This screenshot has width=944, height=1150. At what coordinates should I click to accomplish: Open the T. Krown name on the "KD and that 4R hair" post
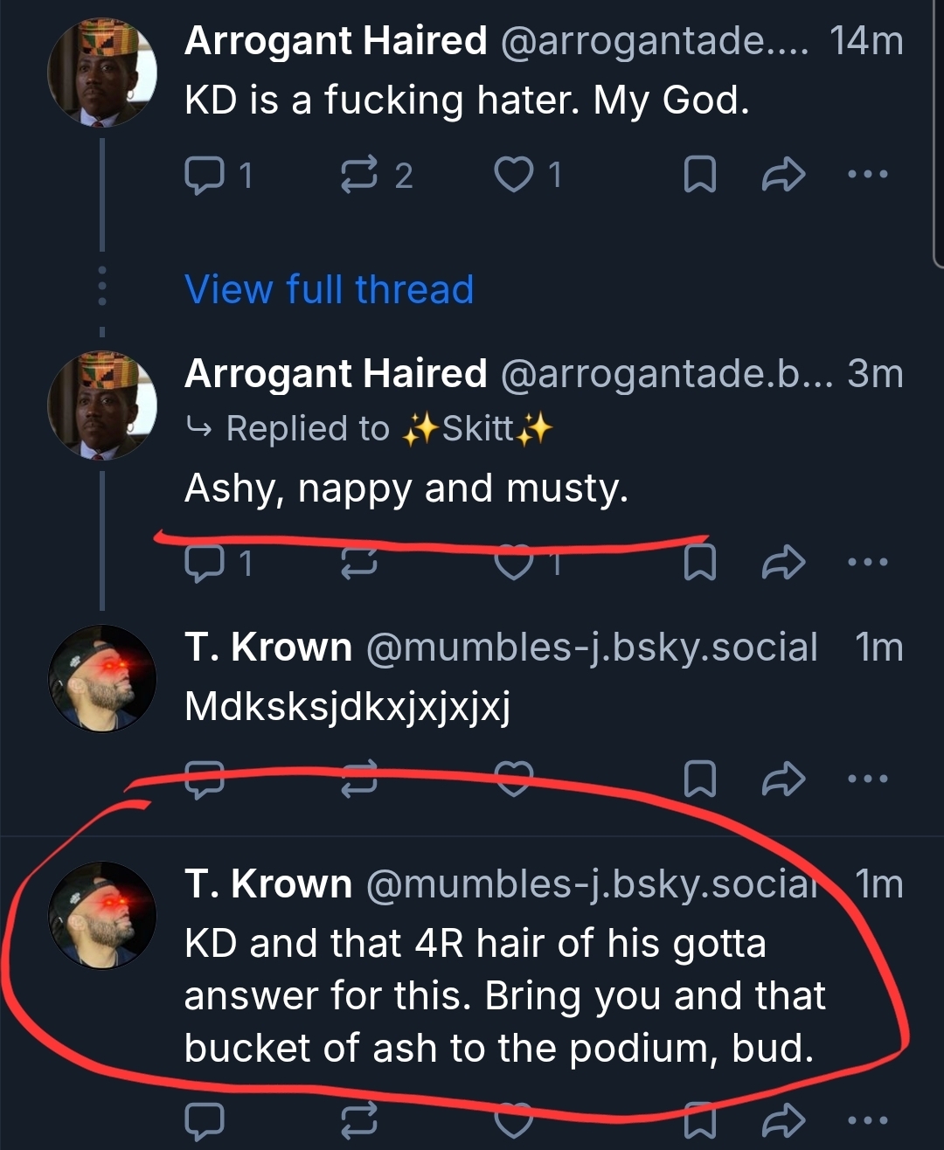pos(267,883)
